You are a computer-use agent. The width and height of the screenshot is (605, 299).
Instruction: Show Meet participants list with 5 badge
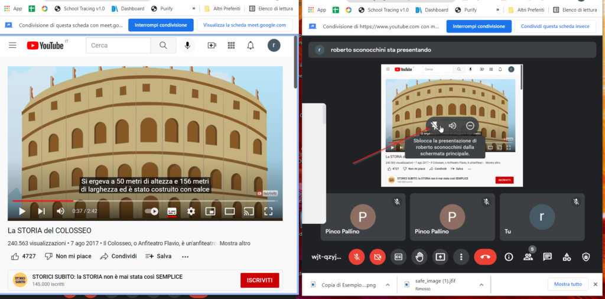pyautogui.click(x=528, y=257)
